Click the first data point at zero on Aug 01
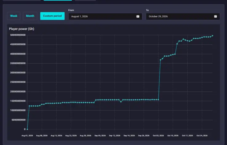 27,129
